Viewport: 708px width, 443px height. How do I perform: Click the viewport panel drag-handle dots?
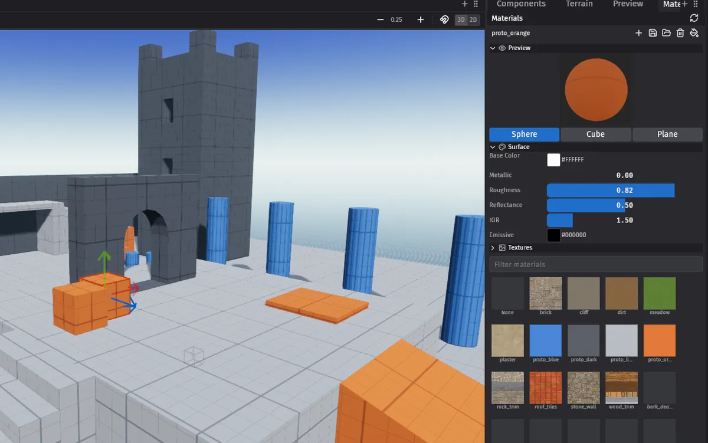point(476,4)
